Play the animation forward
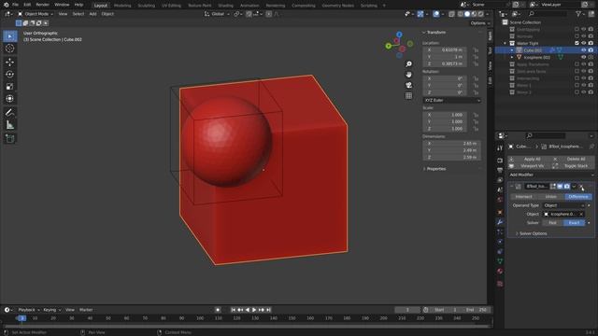This screenshot has width=598, height=336. point(254,310)
